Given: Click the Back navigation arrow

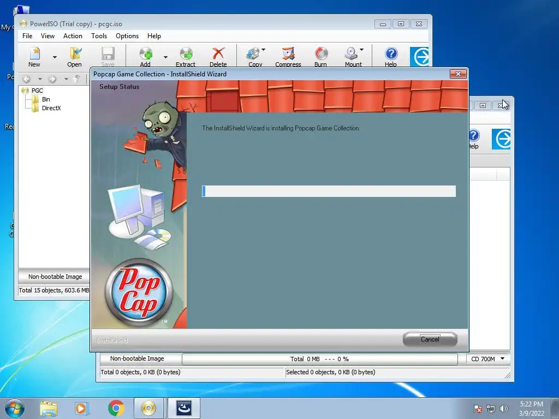Looking at the screenshot, I should pyautogui.click(x=27, y=79).
